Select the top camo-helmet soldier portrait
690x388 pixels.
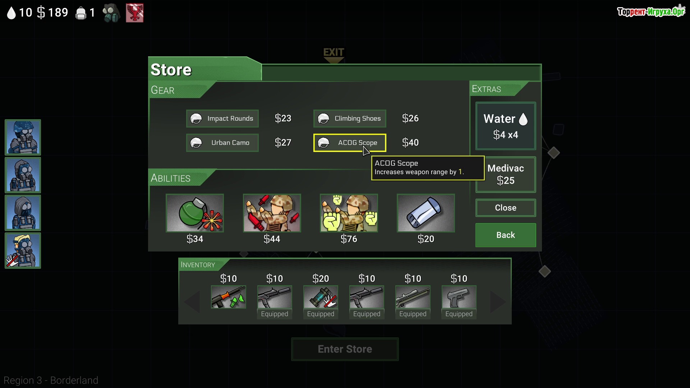pyautogui.click(x=23, y=138)
